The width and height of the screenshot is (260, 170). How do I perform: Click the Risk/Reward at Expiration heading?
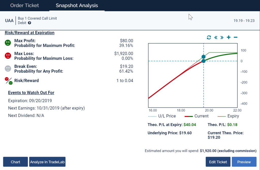tap(29, 33)
